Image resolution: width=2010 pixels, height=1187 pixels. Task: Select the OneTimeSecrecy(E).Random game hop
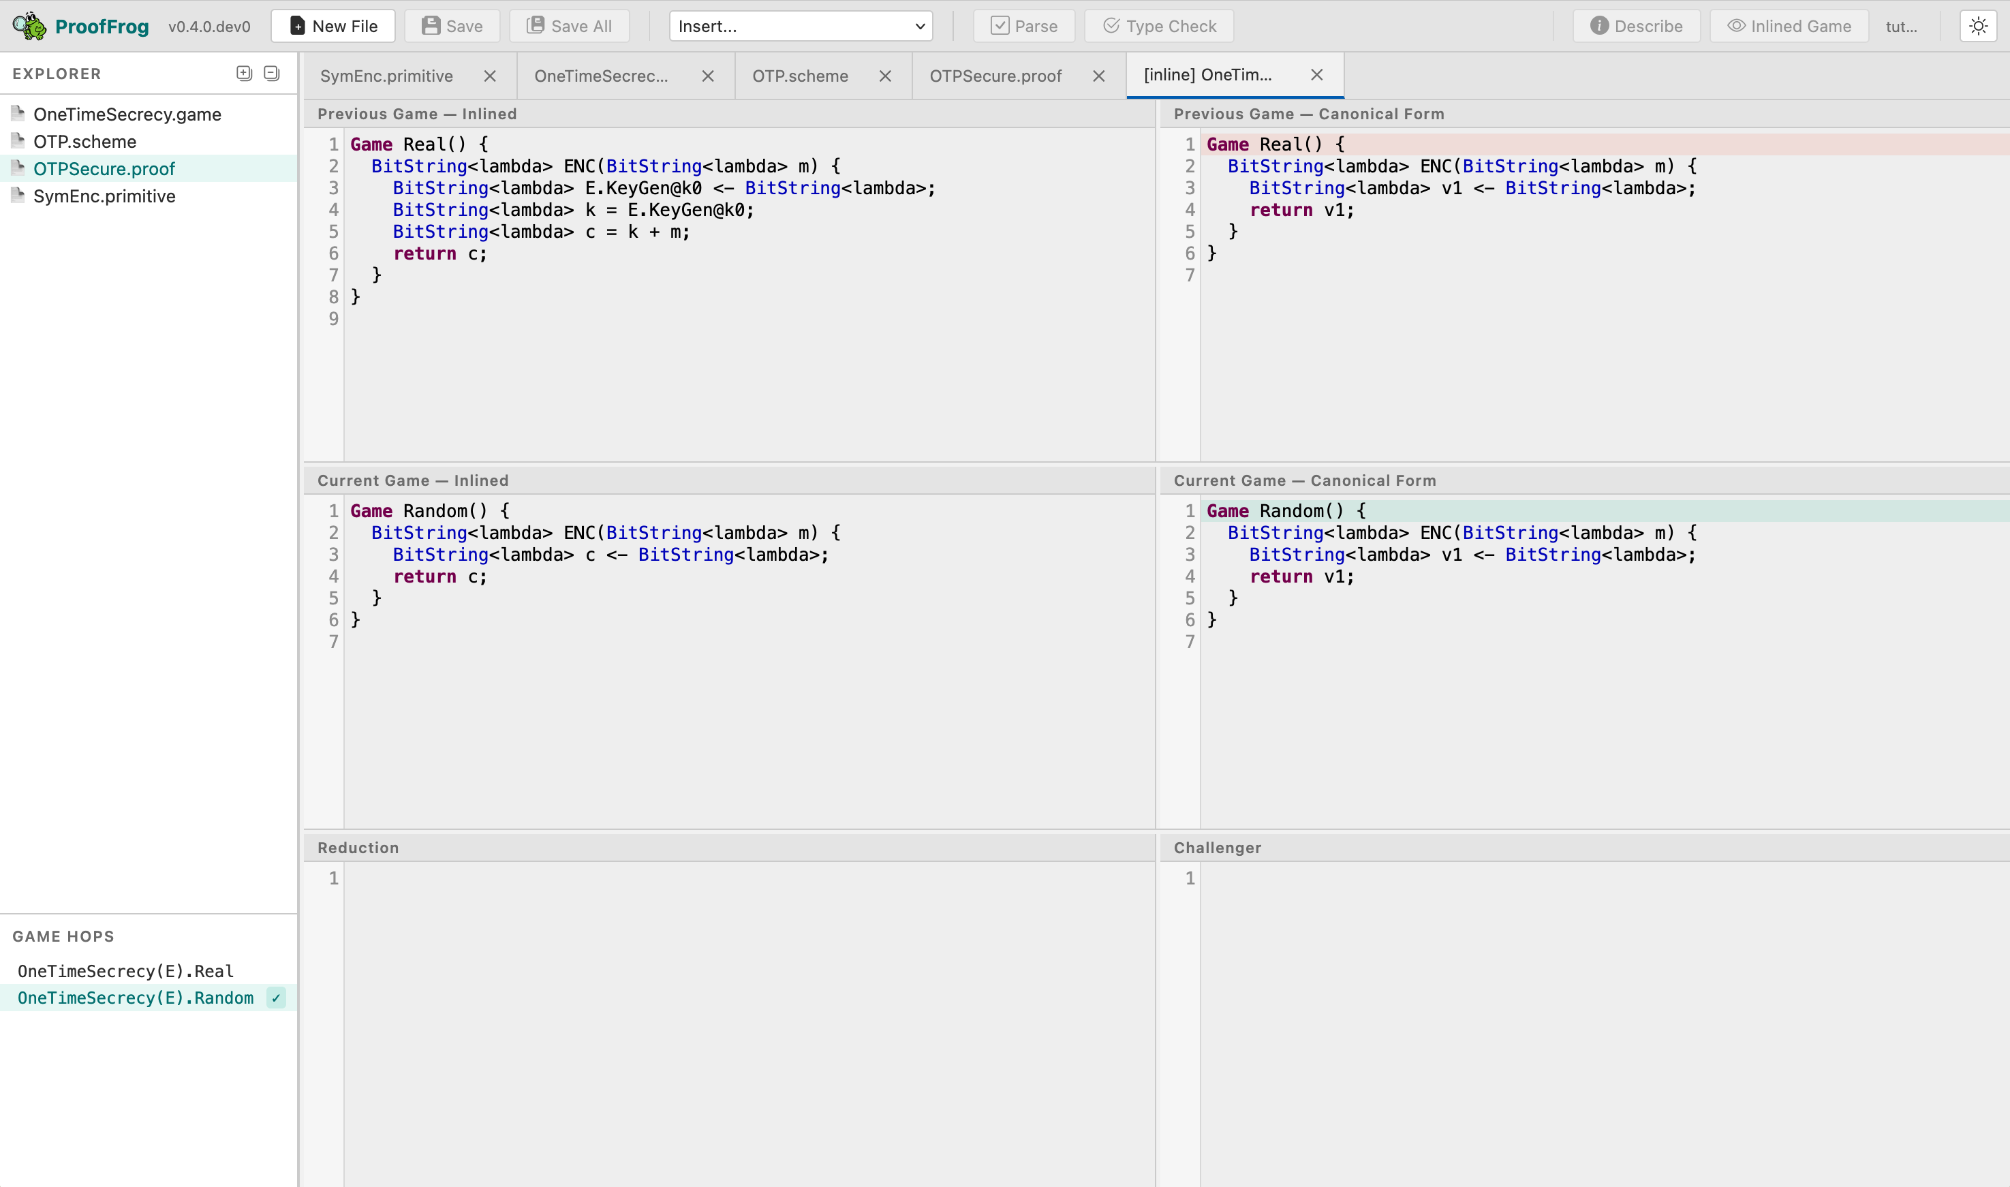click(135, 998)
